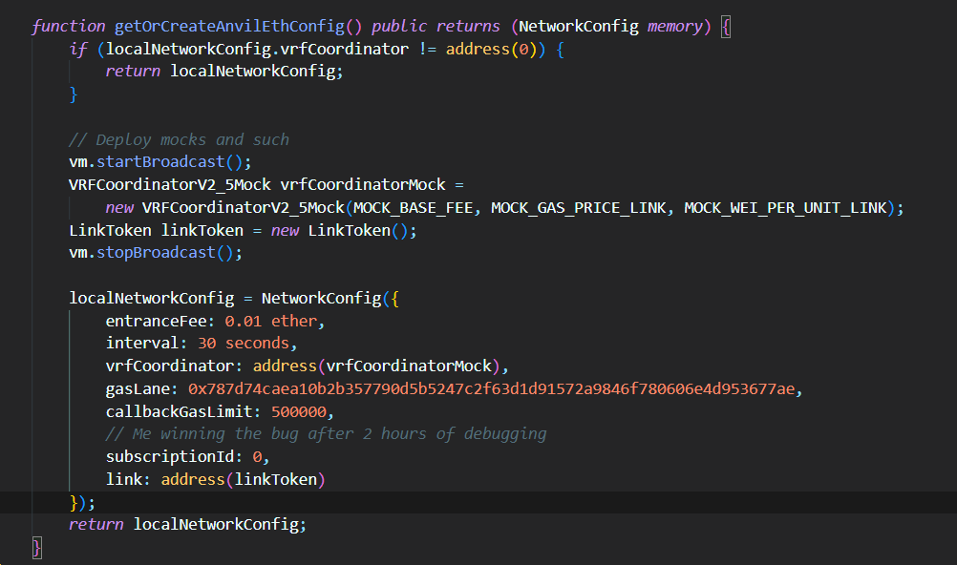The height and width of the screenshot is (565, 957).
Task: Click the 'entranceFee' field name
Action: (x=156, y=321)
